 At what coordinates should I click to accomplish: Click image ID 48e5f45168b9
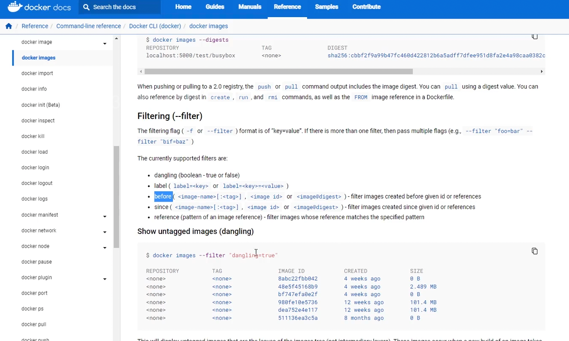[298, 287]
